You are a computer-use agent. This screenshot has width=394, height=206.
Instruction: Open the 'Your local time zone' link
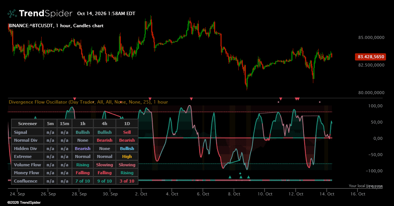click(x=366, y=186)
